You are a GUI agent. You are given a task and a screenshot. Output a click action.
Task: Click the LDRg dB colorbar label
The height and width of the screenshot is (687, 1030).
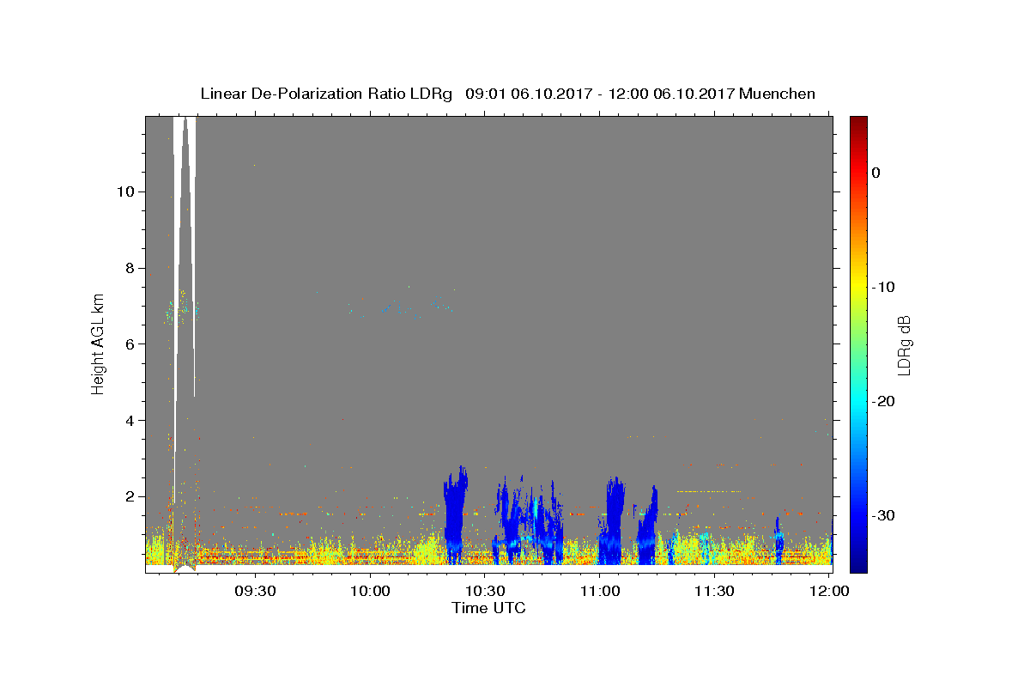coord(903,344)
